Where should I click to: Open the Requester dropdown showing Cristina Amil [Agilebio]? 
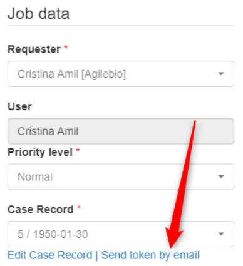pyautogui.click(x=121, y=74)
